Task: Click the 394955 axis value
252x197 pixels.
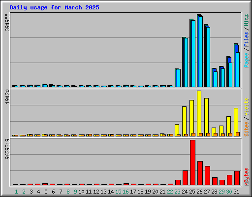Action: [7, 22]
